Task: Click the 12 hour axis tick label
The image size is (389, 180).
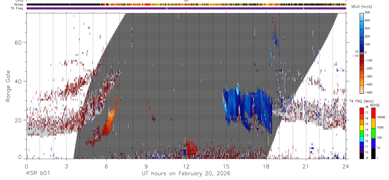Action: point(186,166)
